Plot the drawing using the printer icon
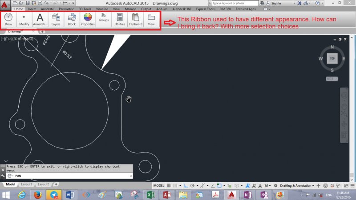Viewport: 356px width, 200px height. [40, 3]
